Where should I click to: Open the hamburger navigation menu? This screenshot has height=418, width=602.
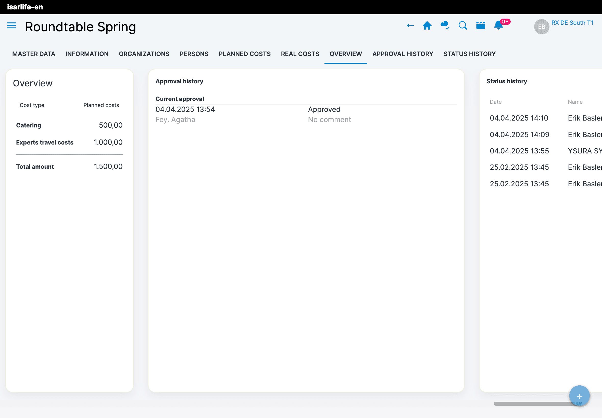11,26
